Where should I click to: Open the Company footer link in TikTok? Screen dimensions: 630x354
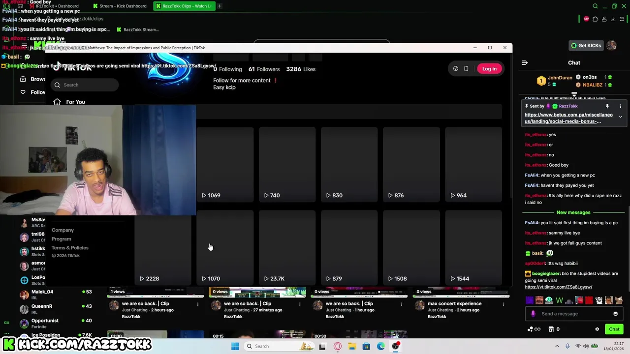point(63,230)
